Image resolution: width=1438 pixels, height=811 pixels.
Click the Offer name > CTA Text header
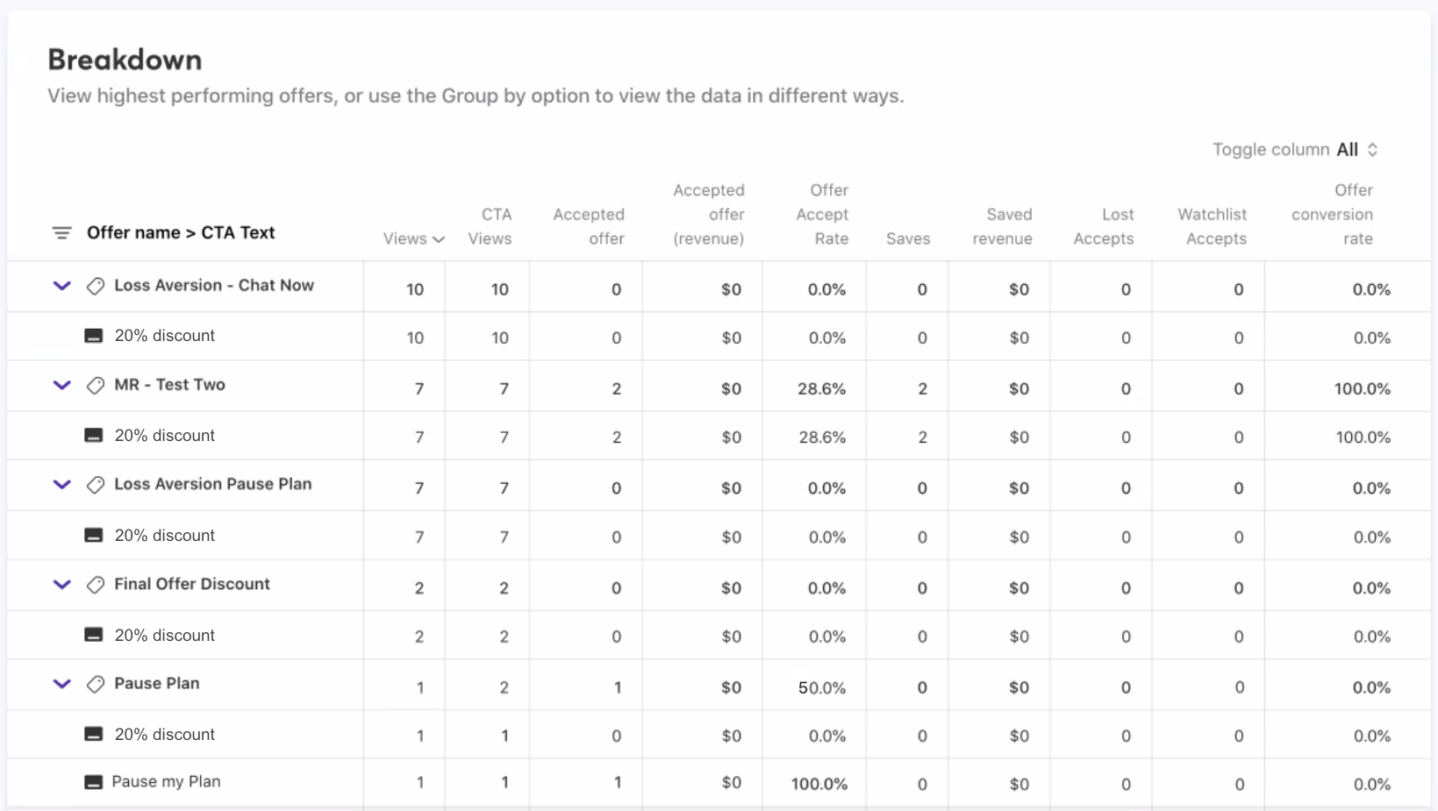tap(181, 233)
